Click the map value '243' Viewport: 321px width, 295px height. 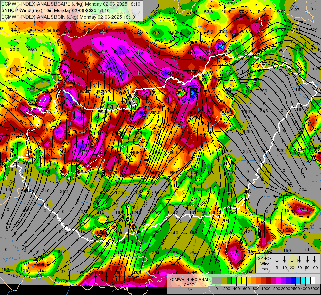(x=264, y=111)
